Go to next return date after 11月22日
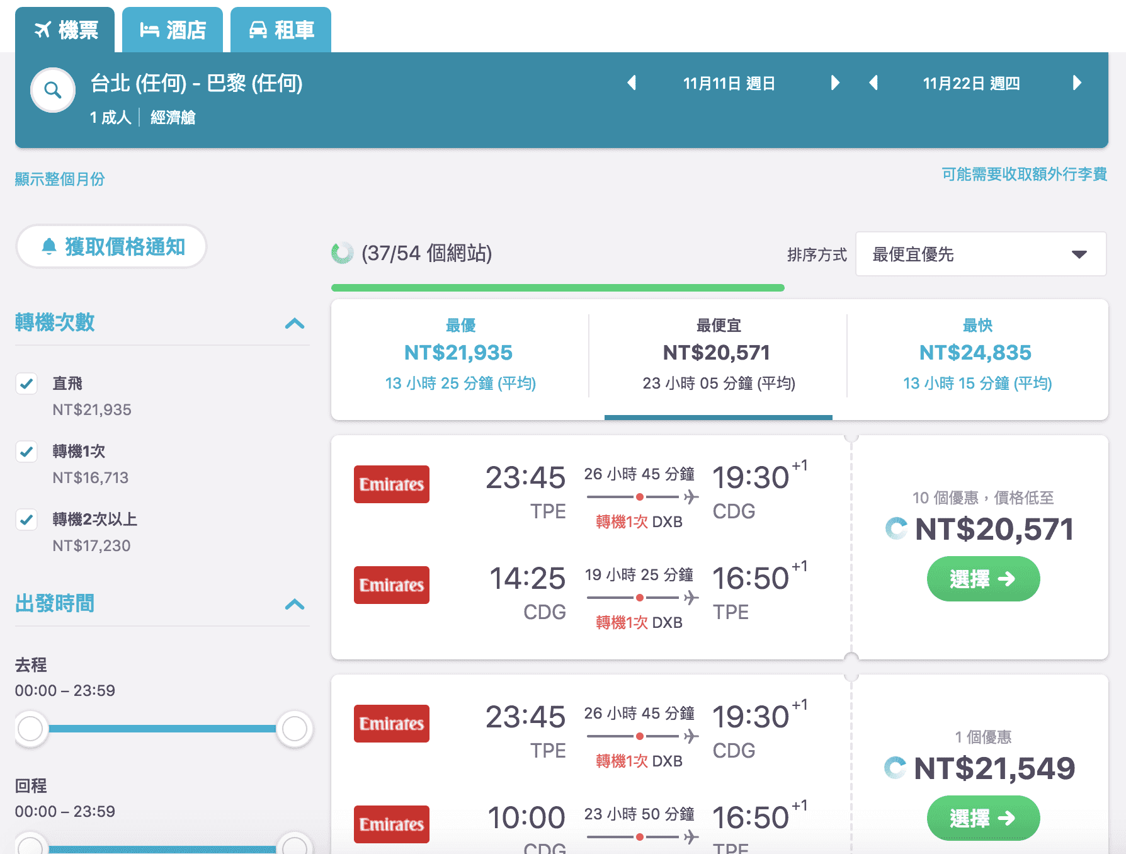This screenshot has width=1126, height=854. click(1077, 83)
